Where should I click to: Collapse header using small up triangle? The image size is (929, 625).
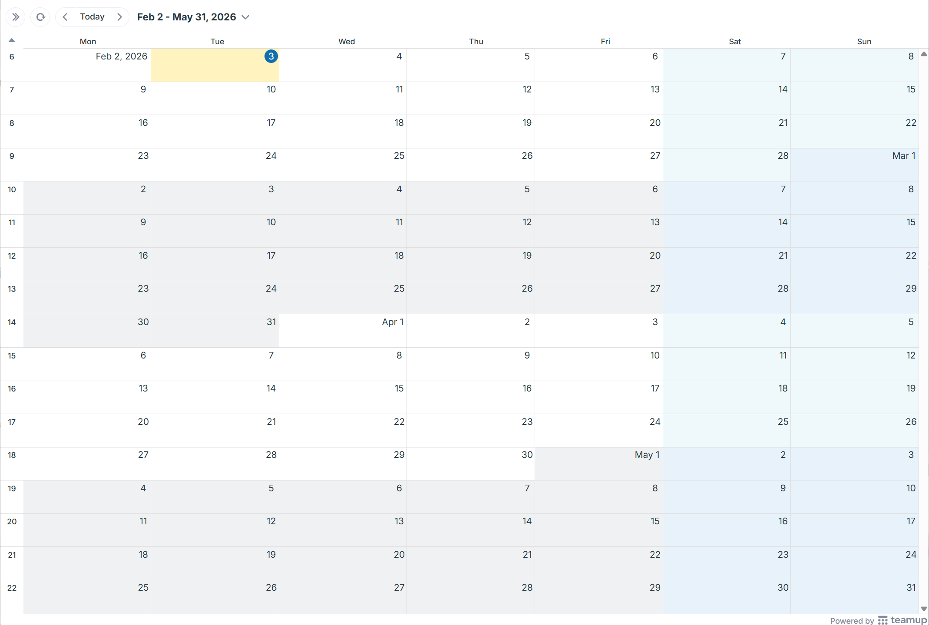click(x=12, y=40)
